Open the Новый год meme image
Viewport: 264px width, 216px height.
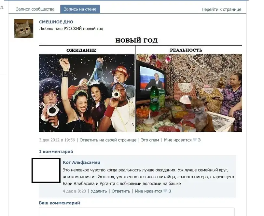click(x=140, y=84)
